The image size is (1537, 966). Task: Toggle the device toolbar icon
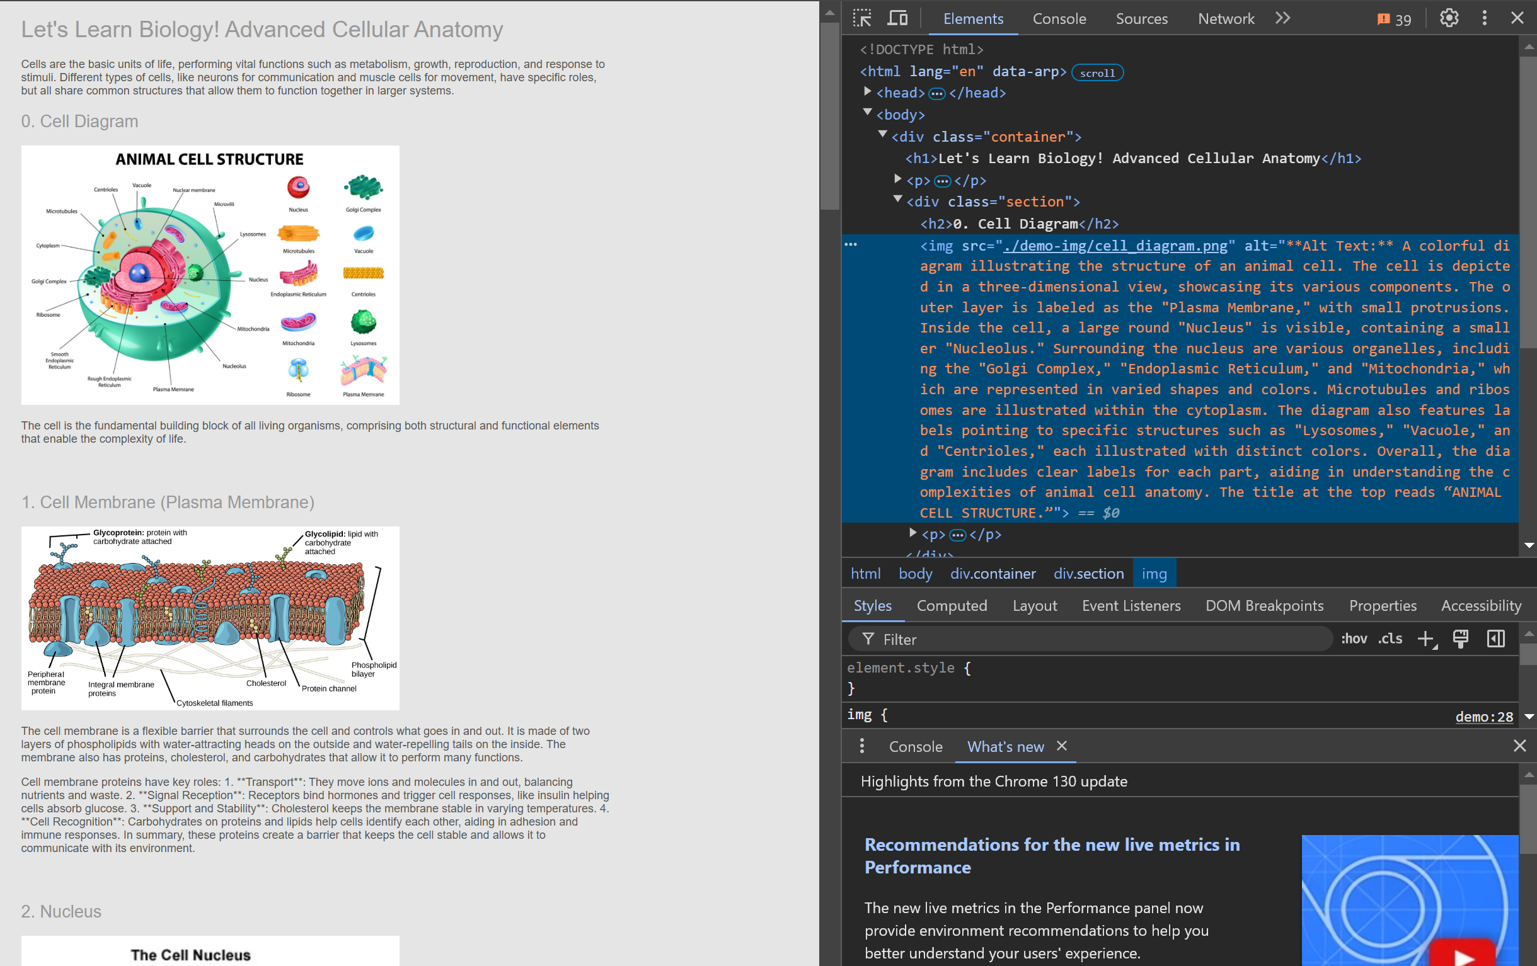point(897,18)
